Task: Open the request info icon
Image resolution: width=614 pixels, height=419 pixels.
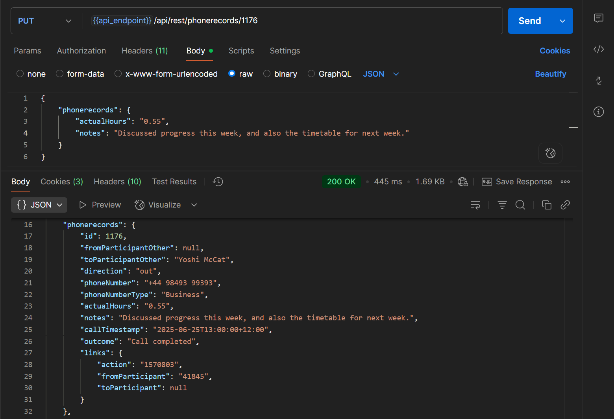Action: pyautogui.click(x=598, y=112)
